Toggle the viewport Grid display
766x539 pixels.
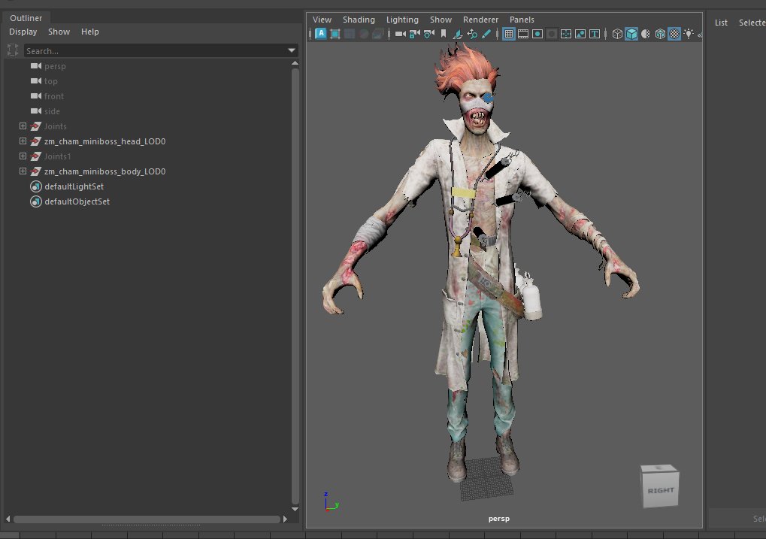click(x=509, y=34)
